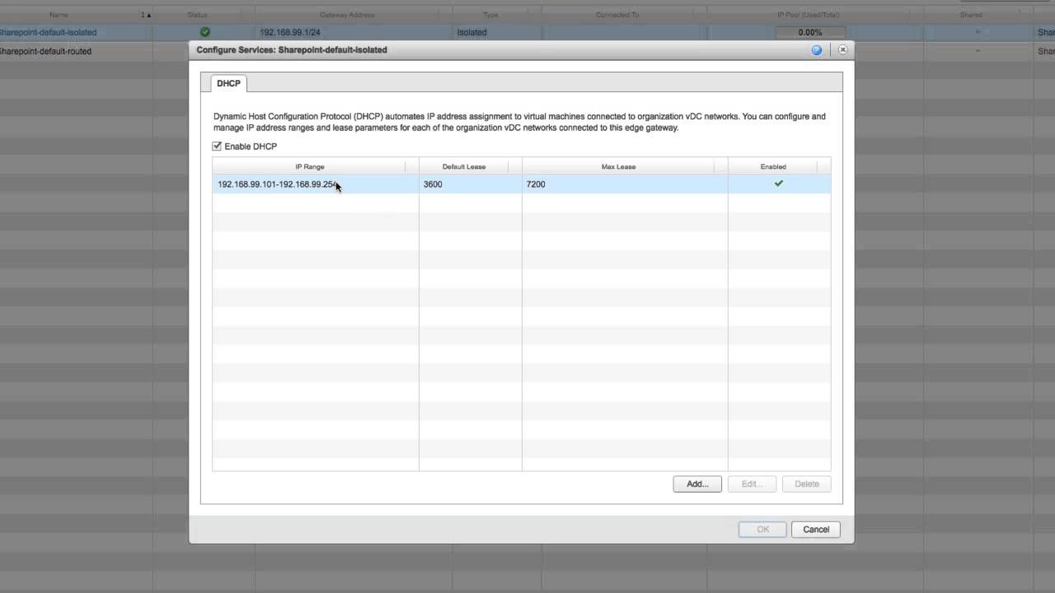
Task: Click the OK button
Action: 762,529
